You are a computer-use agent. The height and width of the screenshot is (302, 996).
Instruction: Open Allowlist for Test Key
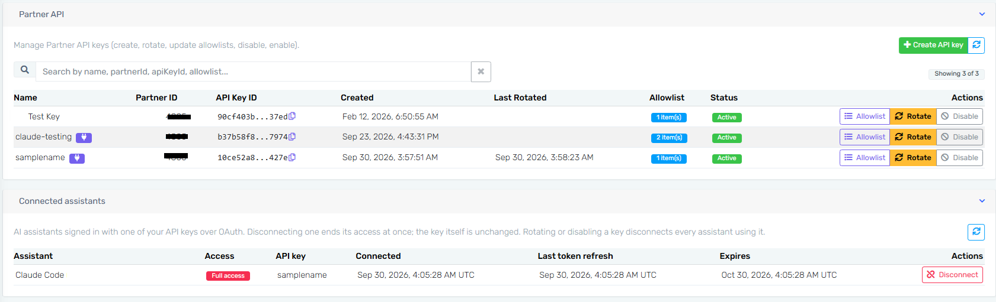point(864,116)
